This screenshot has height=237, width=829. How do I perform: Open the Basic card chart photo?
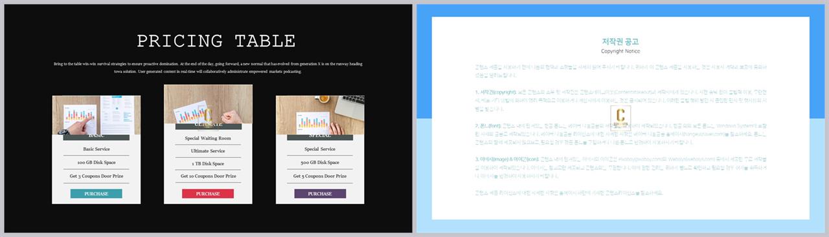(97, 115)
